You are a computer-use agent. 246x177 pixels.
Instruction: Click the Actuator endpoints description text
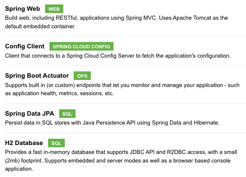pos(122,89)
